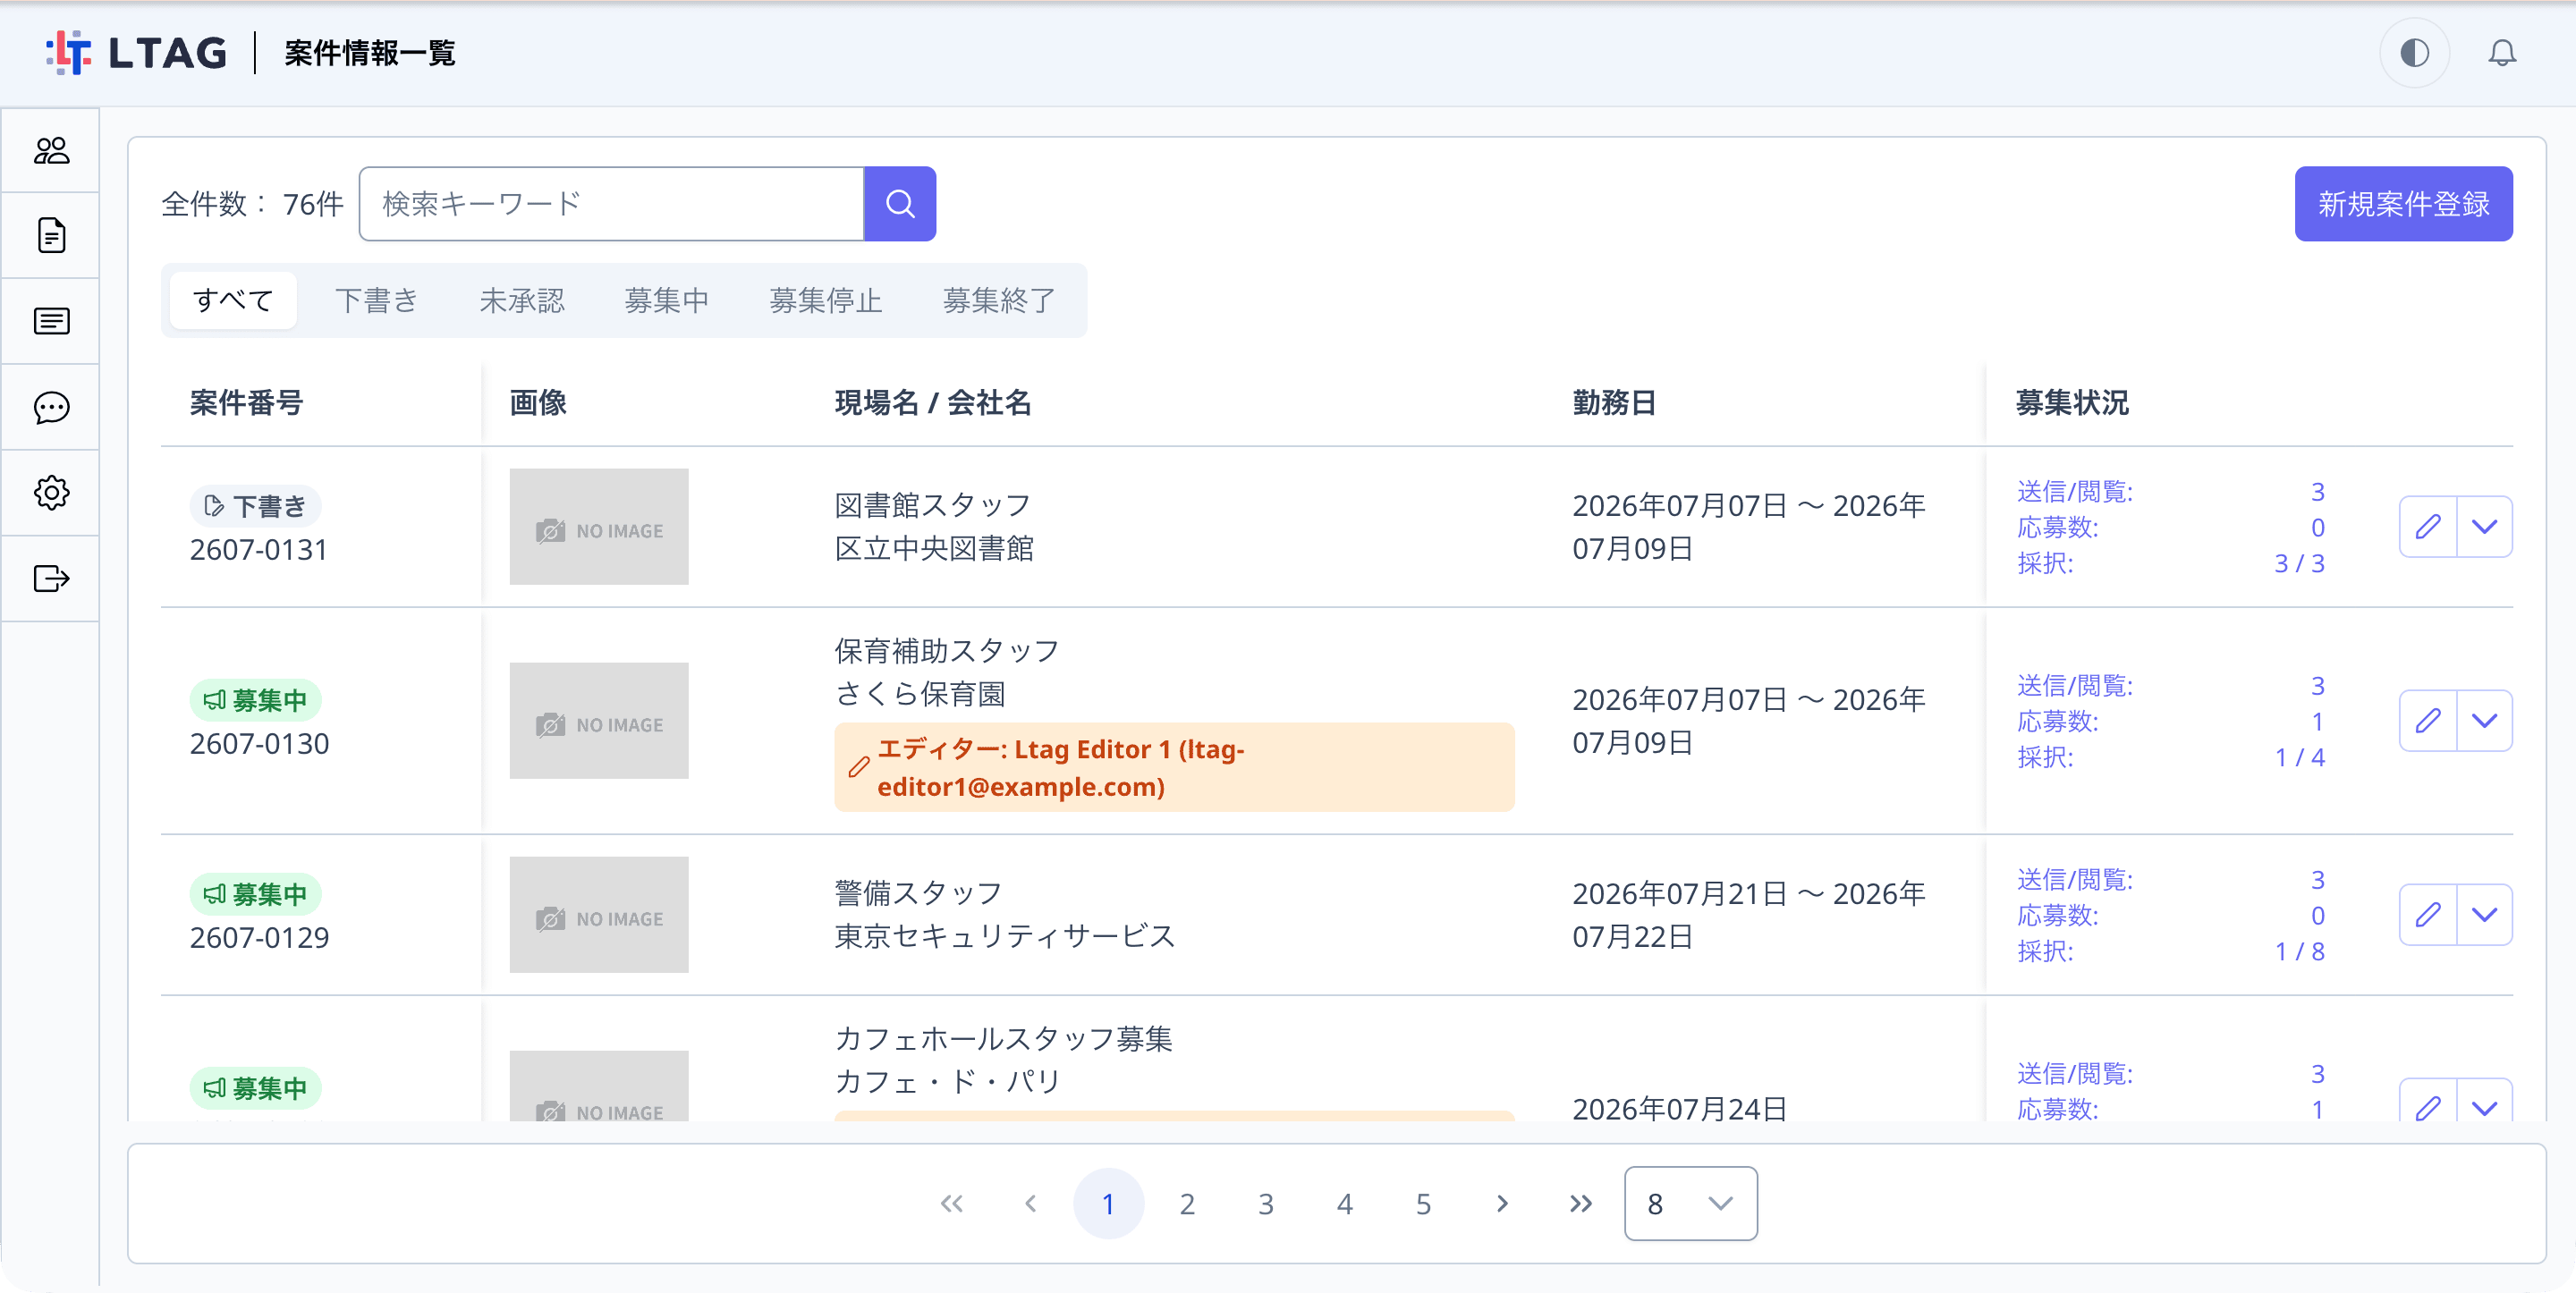Click さくら保育園 company name
2576x1293 pixels.
point(920,693)
